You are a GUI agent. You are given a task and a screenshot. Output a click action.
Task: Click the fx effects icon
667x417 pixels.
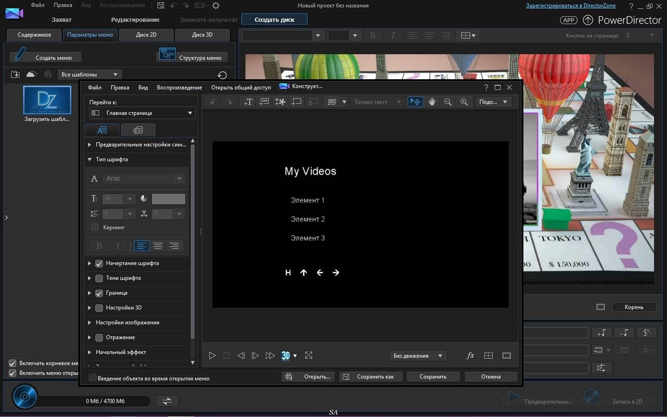470,355
